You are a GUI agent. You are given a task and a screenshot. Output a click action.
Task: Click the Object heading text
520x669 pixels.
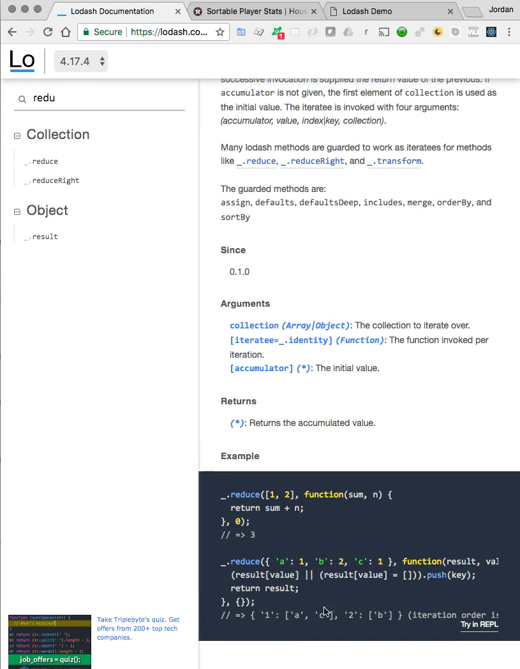(47, 210)
